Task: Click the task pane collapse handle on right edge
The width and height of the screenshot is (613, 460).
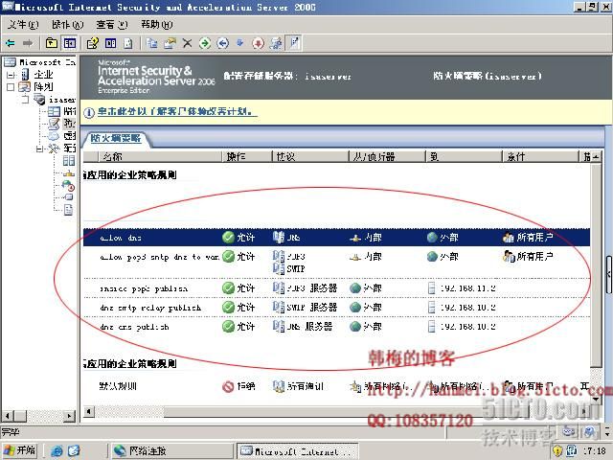Action: click(x=609, y=274)
